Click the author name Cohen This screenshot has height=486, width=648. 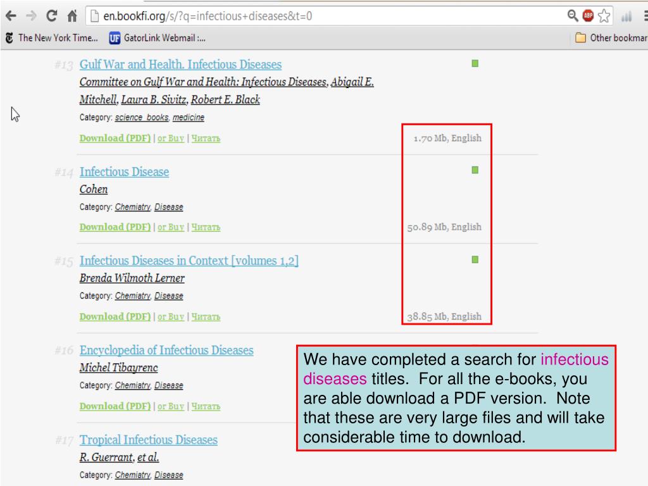click(94, 189)
